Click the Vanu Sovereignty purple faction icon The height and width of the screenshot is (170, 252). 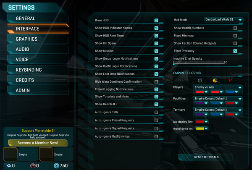(x=200, y=80)
